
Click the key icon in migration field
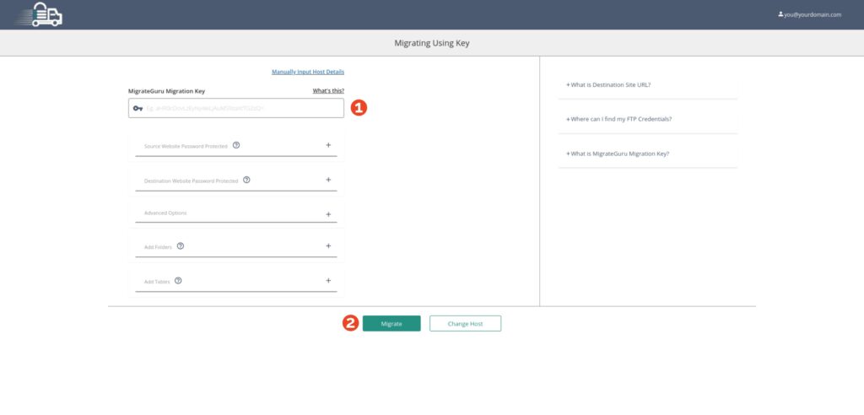click(x=138, y=108)
